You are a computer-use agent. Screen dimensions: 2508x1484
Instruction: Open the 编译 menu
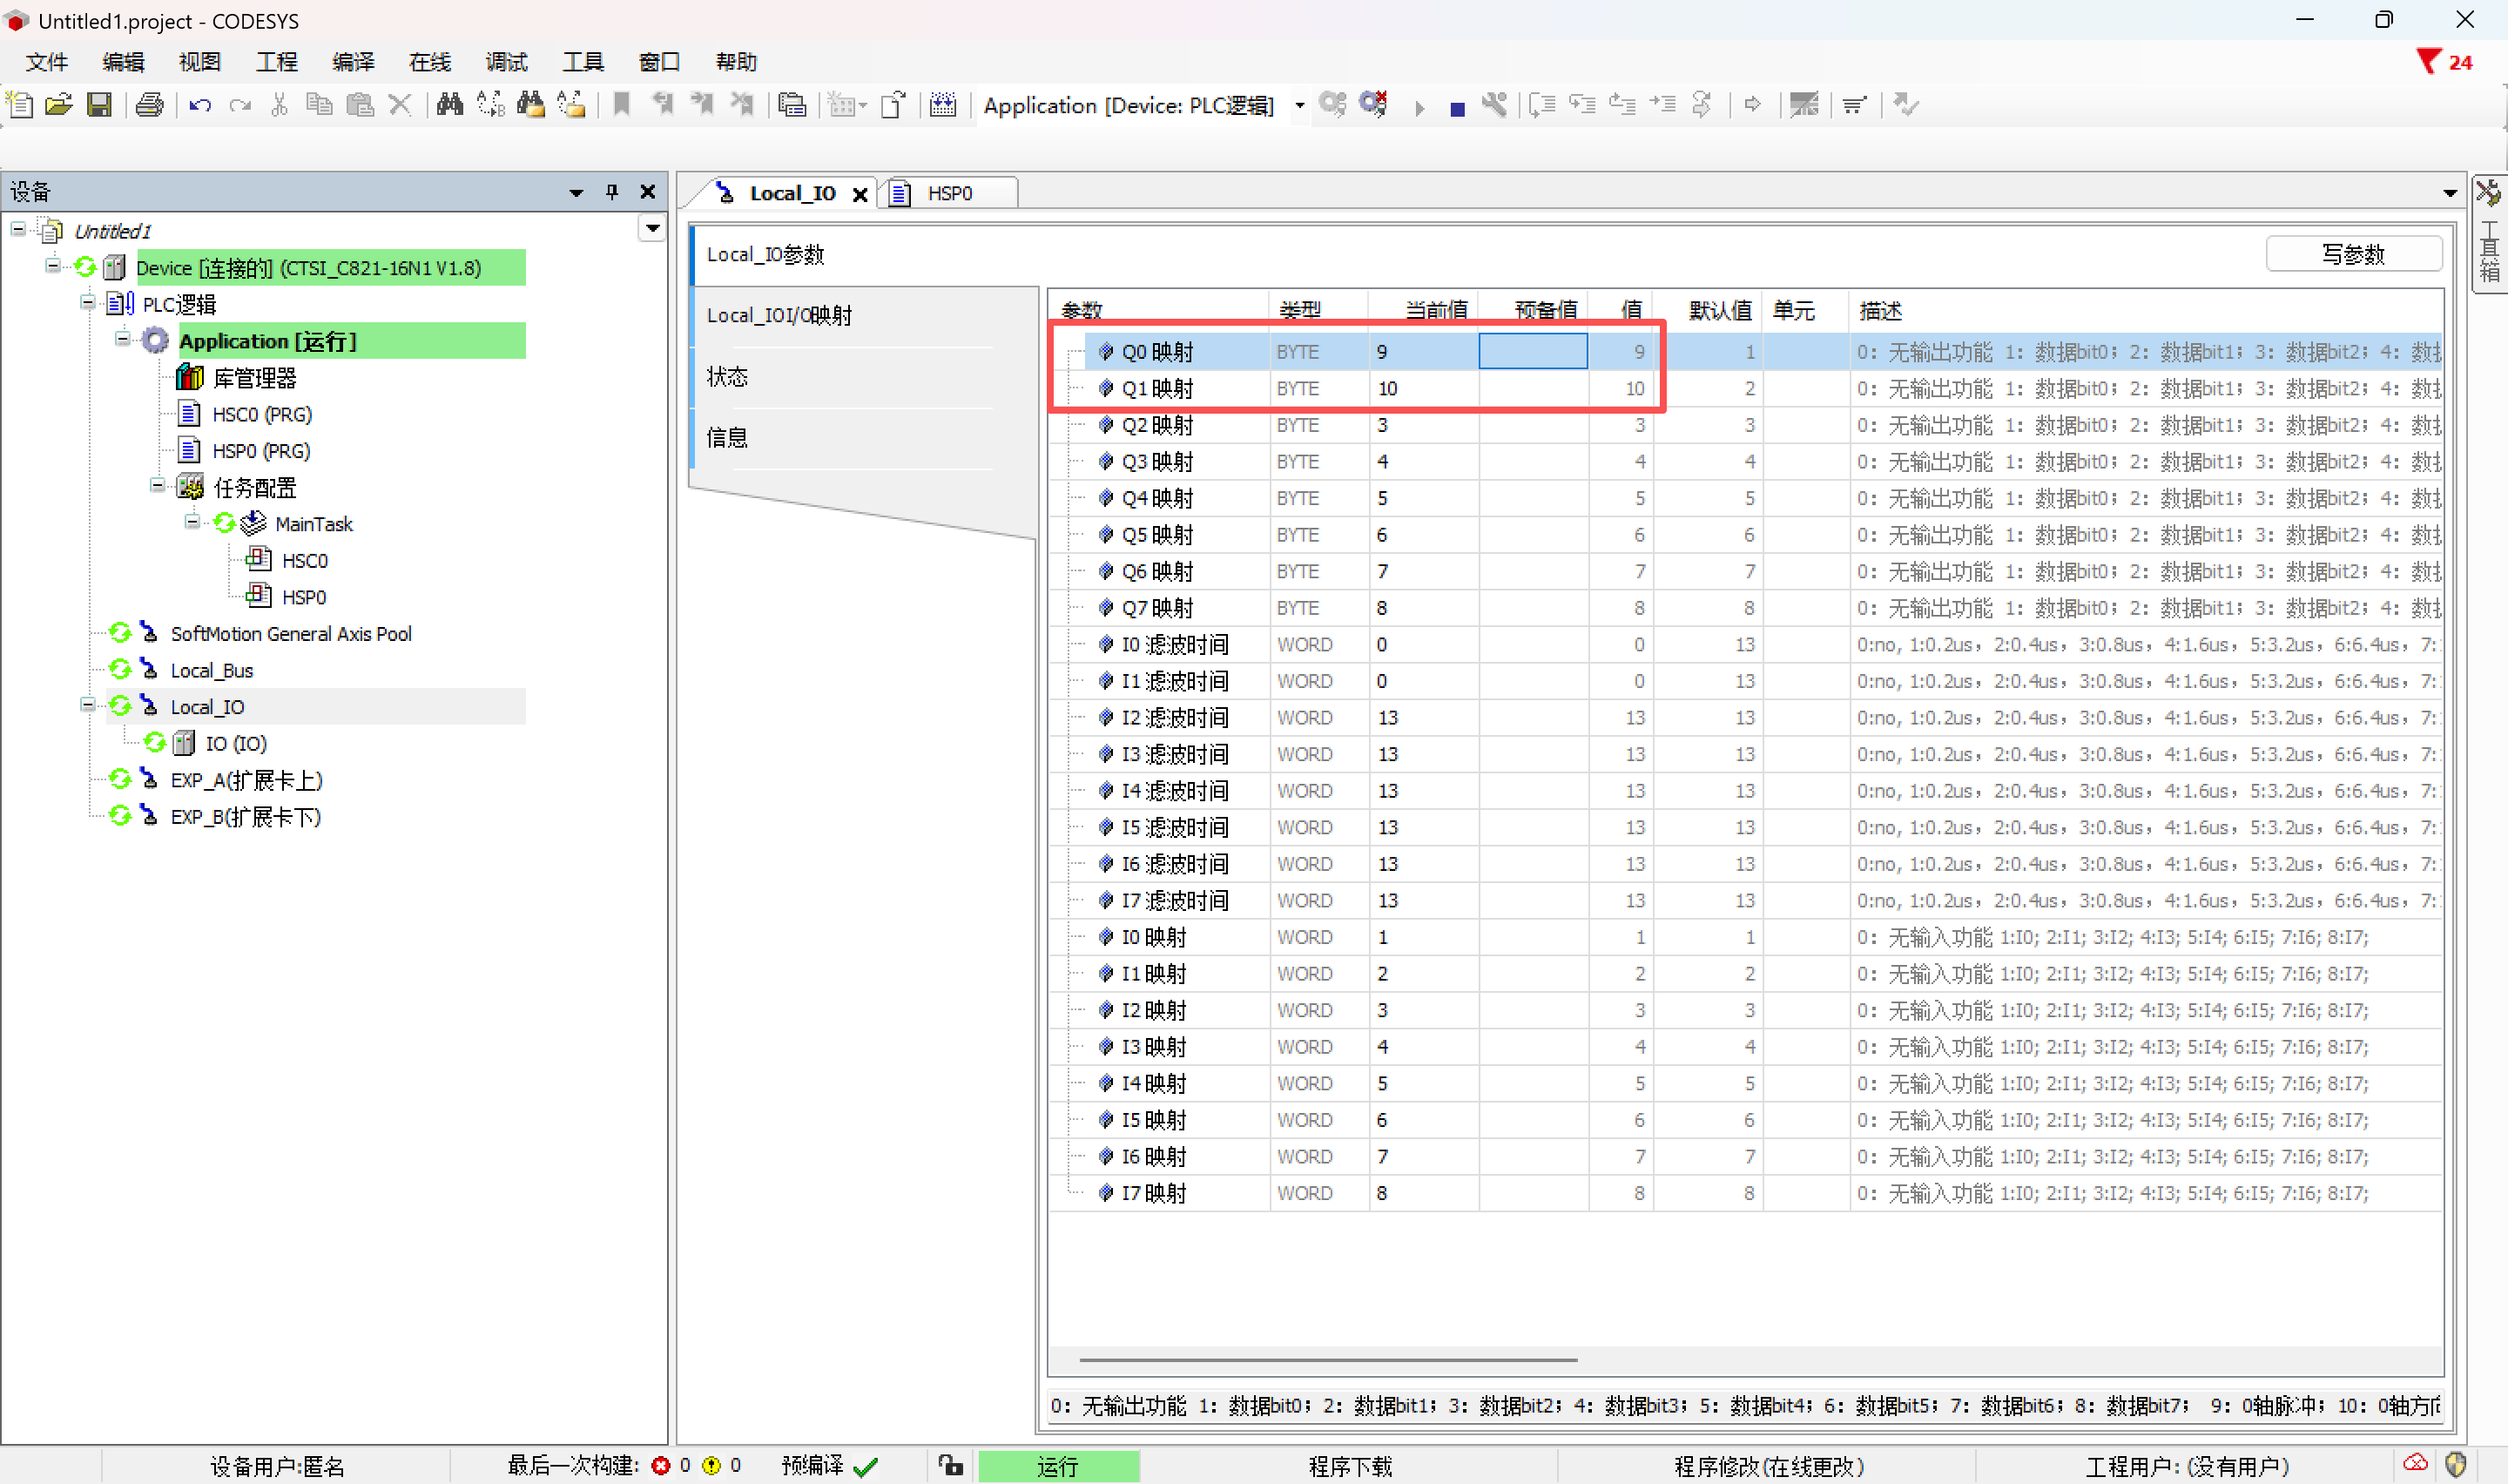(353, 62)
